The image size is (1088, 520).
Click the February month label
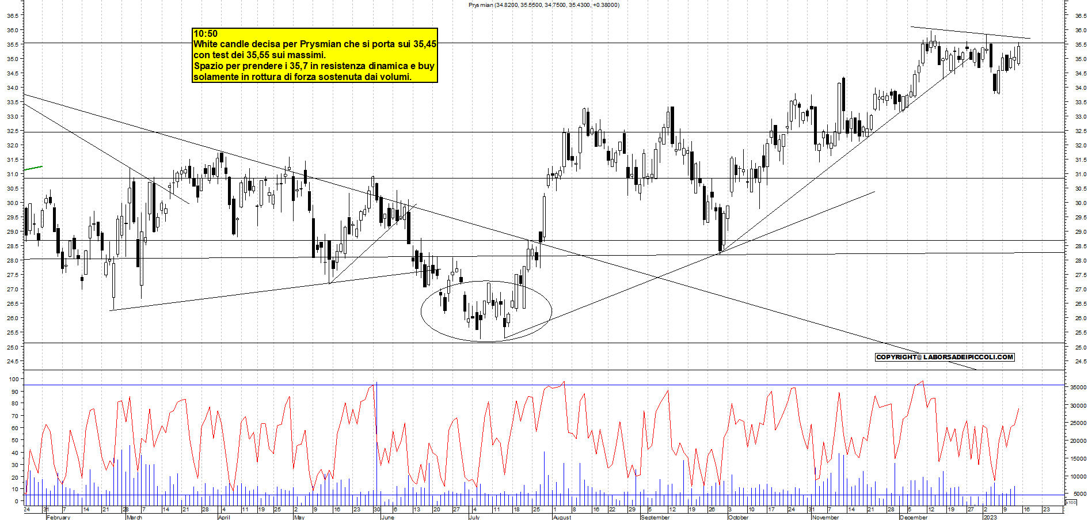pos(58,517)
